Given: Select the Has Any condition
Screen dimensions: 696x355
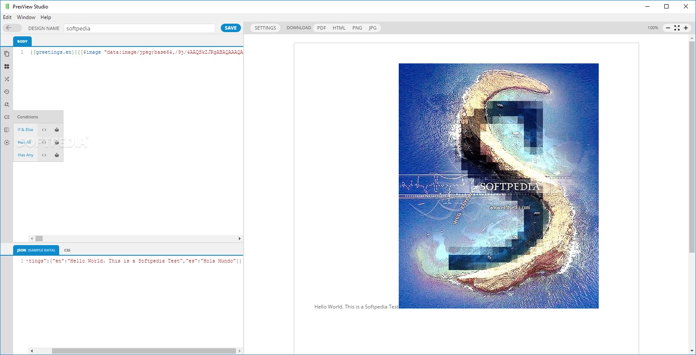Looking at the screenshot, I should point(25,155).
